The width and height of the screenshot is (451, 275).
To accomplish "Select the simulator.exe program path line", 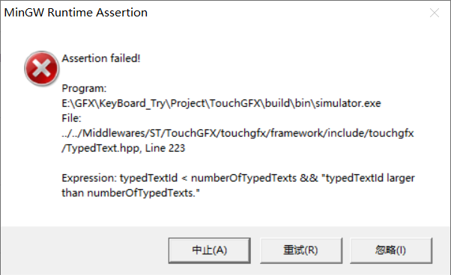I will click(221, 103).
